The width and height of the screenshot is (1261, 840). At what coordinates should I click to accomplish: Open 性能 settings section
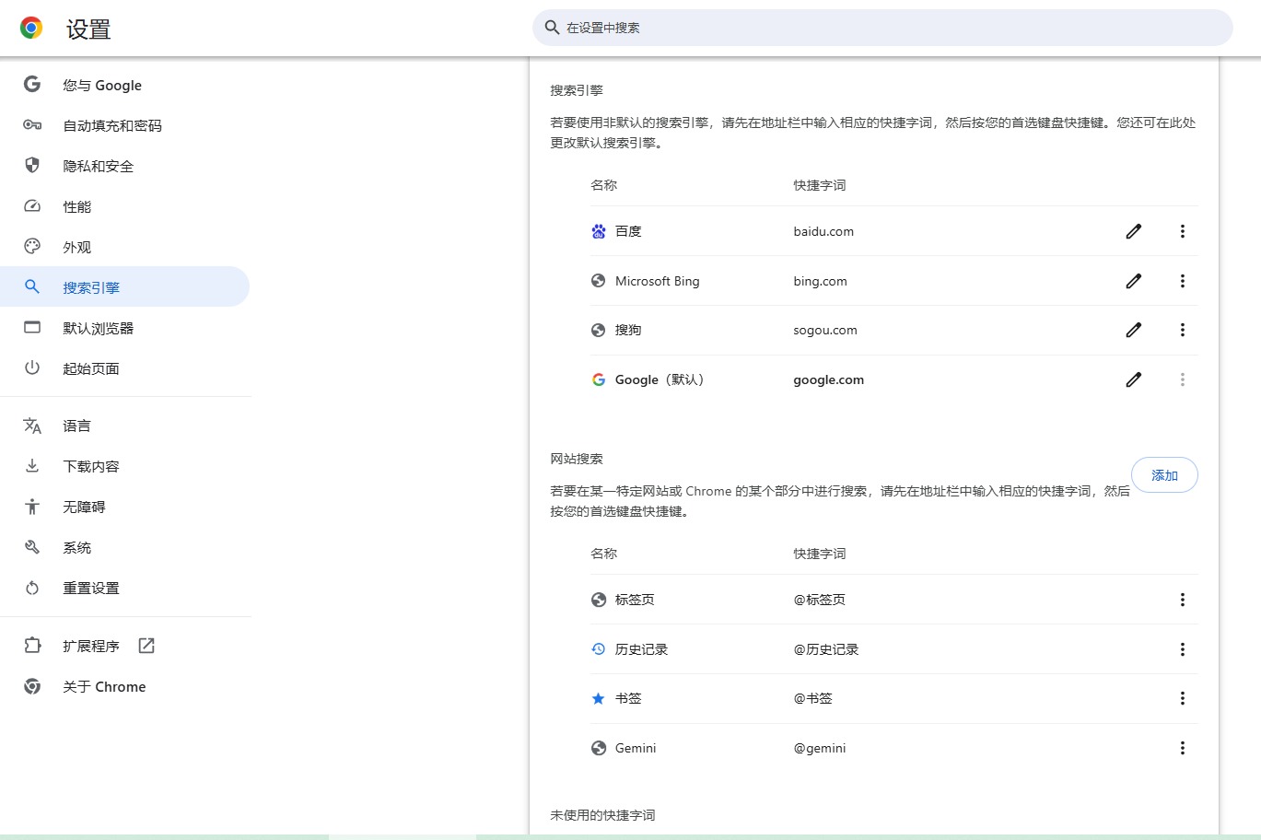pyautogui.click(x=77, y=206)
